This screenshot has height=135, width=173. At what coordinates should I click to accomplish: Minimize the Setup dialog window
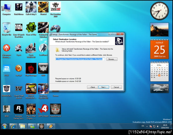pos(110,34)
